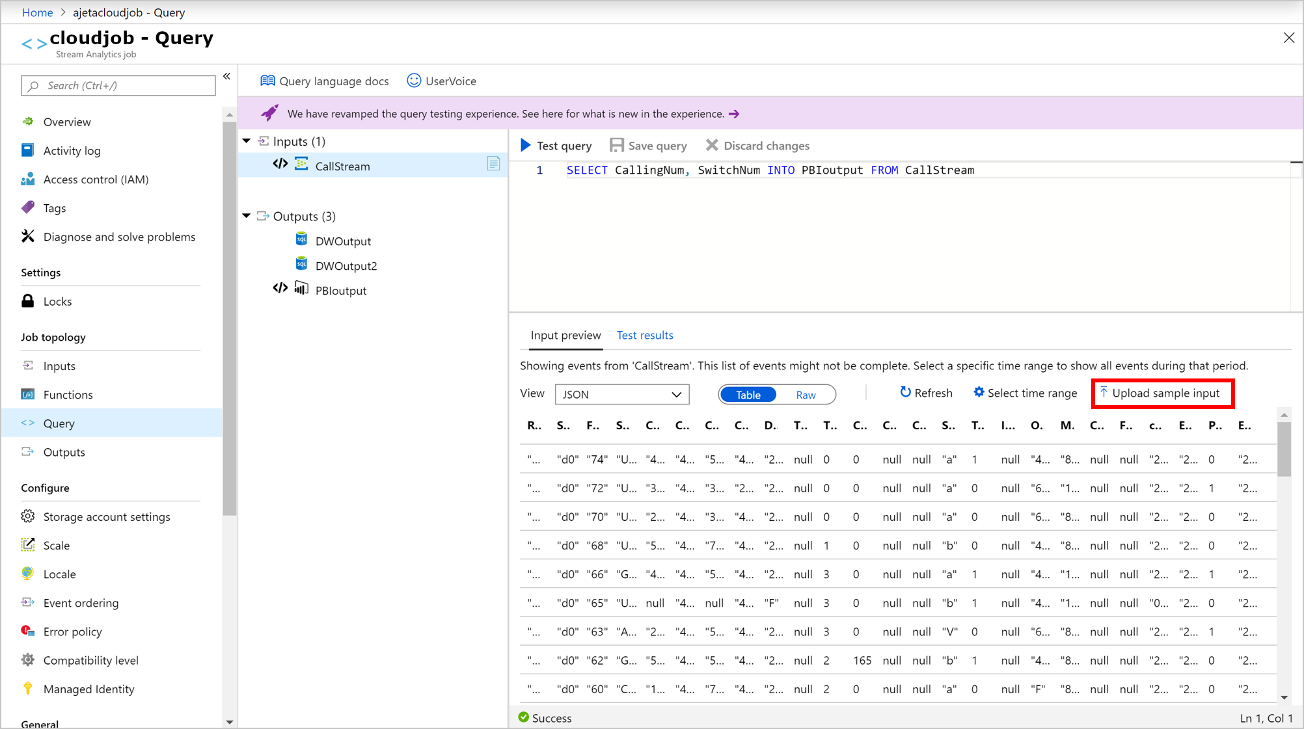This screenshot has height=729, width=1304.
Task: Click the Functions sidebar menu item
Action: click(68, 394)
